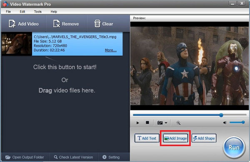The width and height of the screenshot is (250, 162).
Task: Click the Duration: 02:22:46 text
Action: click(x=49, y=50)
